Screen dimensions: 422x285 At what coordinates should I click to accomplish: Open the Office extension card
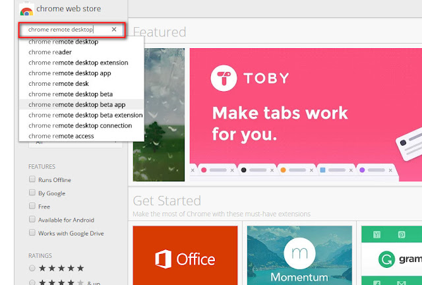pyautogui.click(x=185, y=255)
